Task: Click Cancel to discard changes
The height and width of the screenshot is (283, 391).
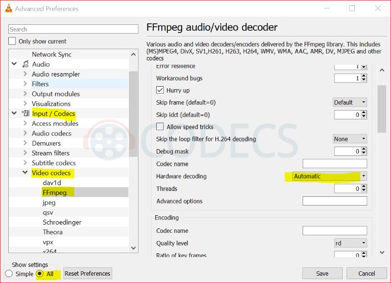Action: (x=367, y=273)
